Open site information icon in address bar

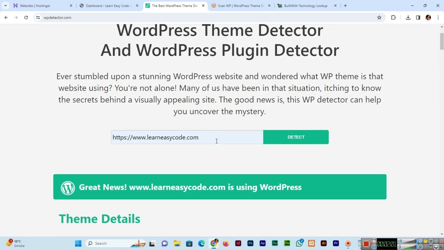[38, 17]
